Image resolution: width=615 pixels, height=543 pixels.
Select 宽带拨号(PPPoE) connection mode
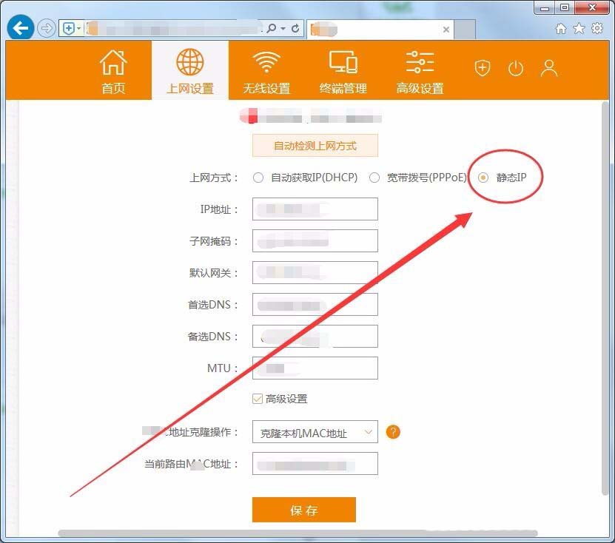point(374,178)
